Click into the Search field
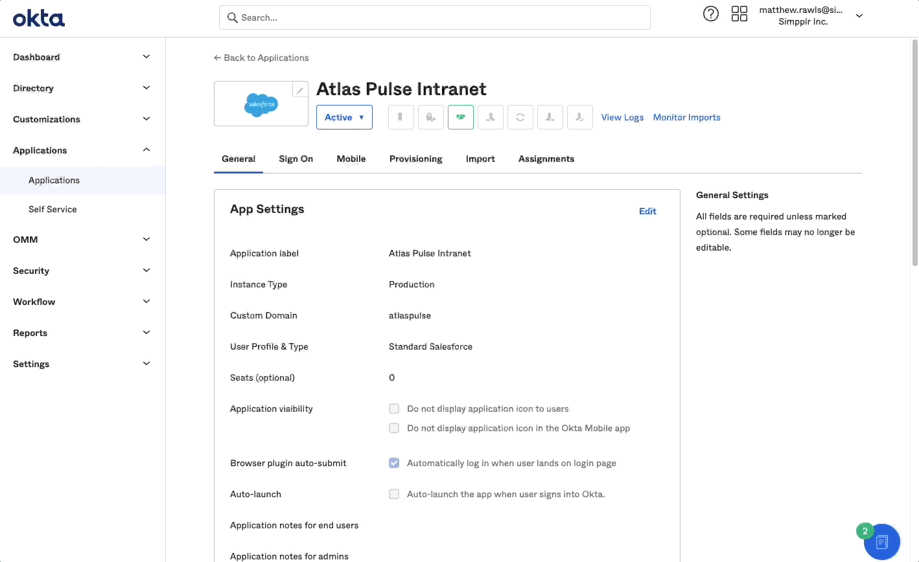Image resolution: width=919 pixels, height=562 pixels. click(435, 17)
